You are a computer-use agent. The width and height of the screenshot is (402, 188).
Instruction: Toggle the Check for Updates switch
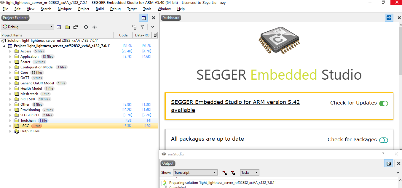tap(384, 103)
